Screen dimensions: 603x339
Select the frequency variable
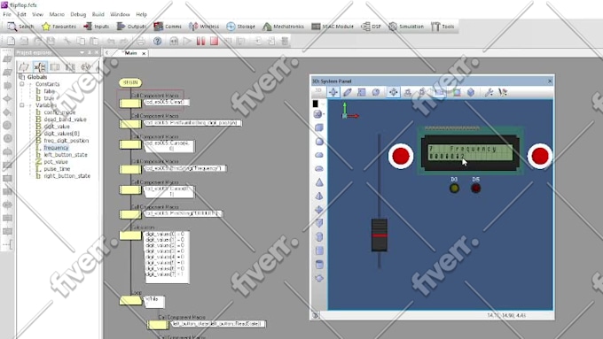[56, 148]
